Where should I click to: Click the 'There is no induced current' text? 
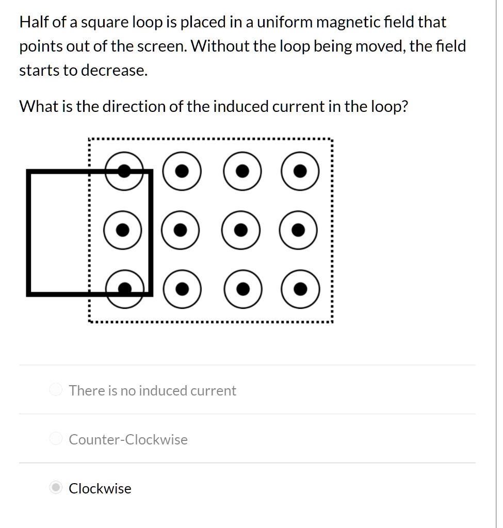pyautogui.click(x=152, y=390)
